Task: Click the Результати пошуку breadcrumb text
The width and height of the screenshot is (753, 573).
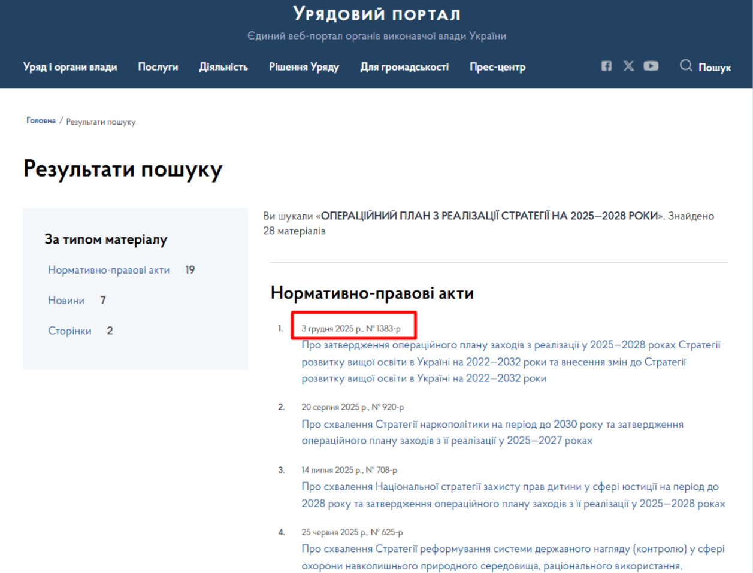Action: (x=101, y=122)
